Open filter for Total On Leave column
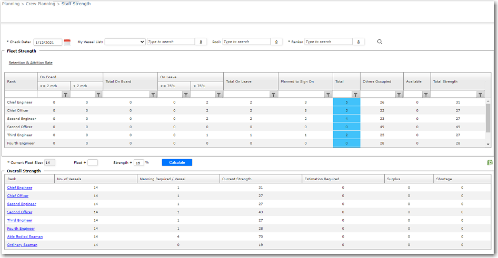 pyautogui.click(x=273, y=95)
